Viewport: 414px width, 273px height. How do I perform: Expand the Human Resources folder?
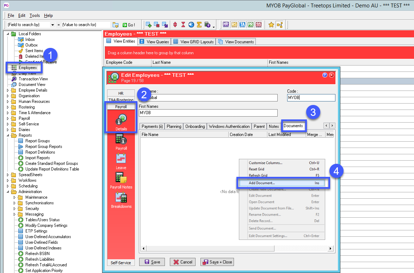coord(8,101)
